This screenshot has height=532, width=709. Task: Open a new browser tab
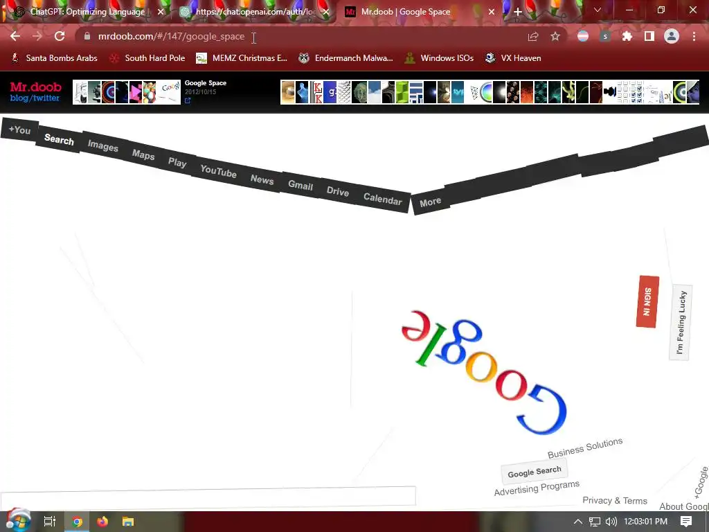518,12
